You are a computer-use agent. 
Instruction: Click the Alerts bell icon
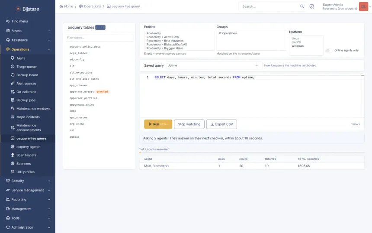(x=13, y=58)
